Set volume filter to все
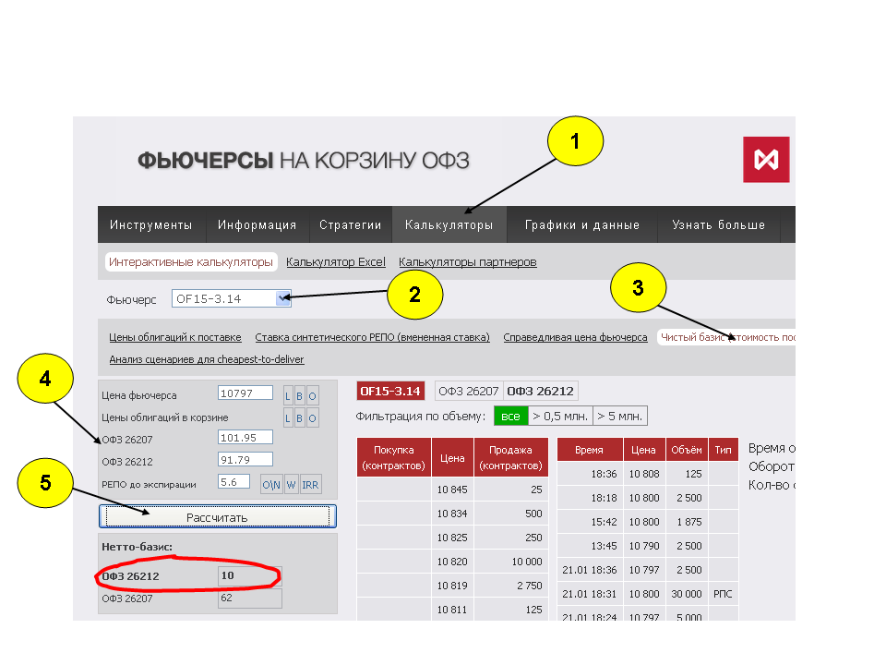Image resolution: width=886 pixels, height=665 pixels. [x=510, y=417]
